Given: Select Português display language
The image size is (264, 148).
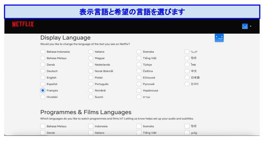Looking at the screenshot, I should pos(91,84).
